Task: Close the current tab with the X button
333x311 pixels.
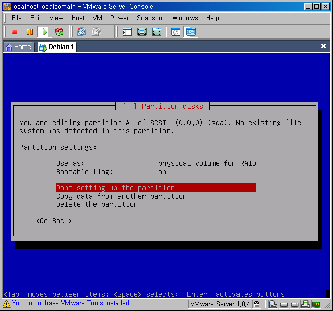Action: pos(323,46)
